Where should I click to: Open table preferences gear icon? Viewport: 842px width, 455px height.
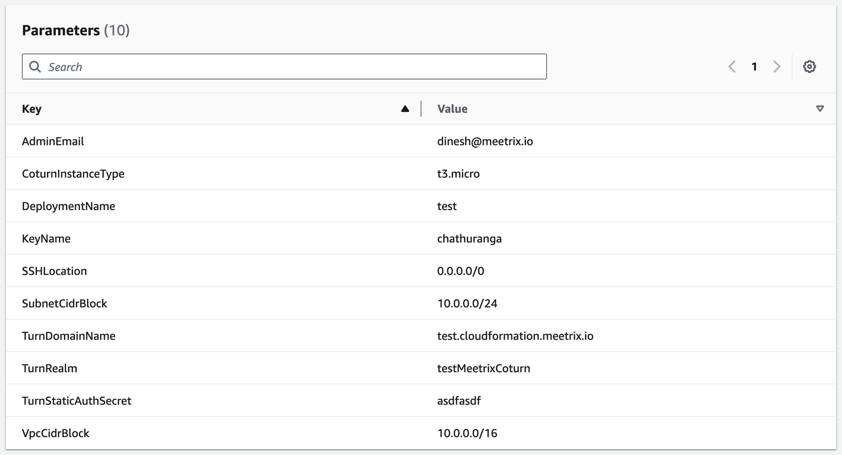[x=809, y=67]
